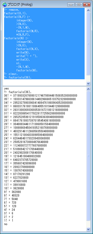Click the '21! =' result line
Screen dimensions: 93x234
24,149
